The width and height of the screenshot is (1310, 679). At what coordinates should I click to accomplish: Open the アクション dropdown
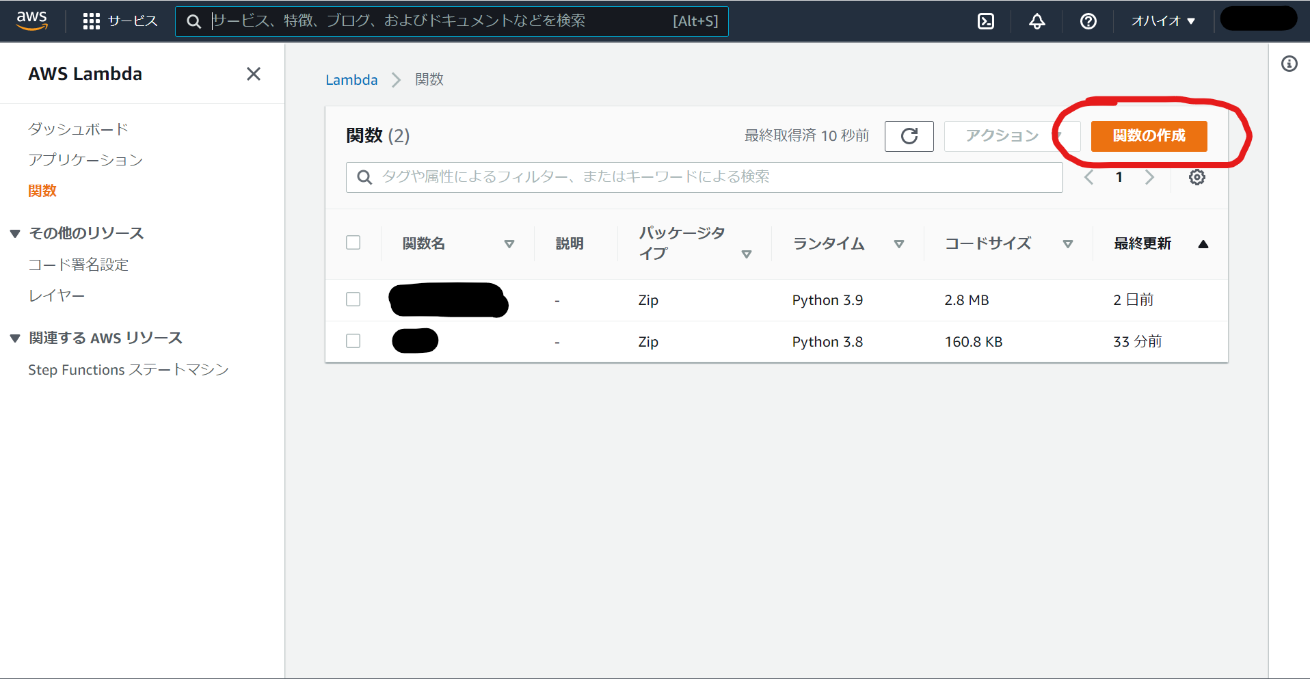(x=1012, y=136)
